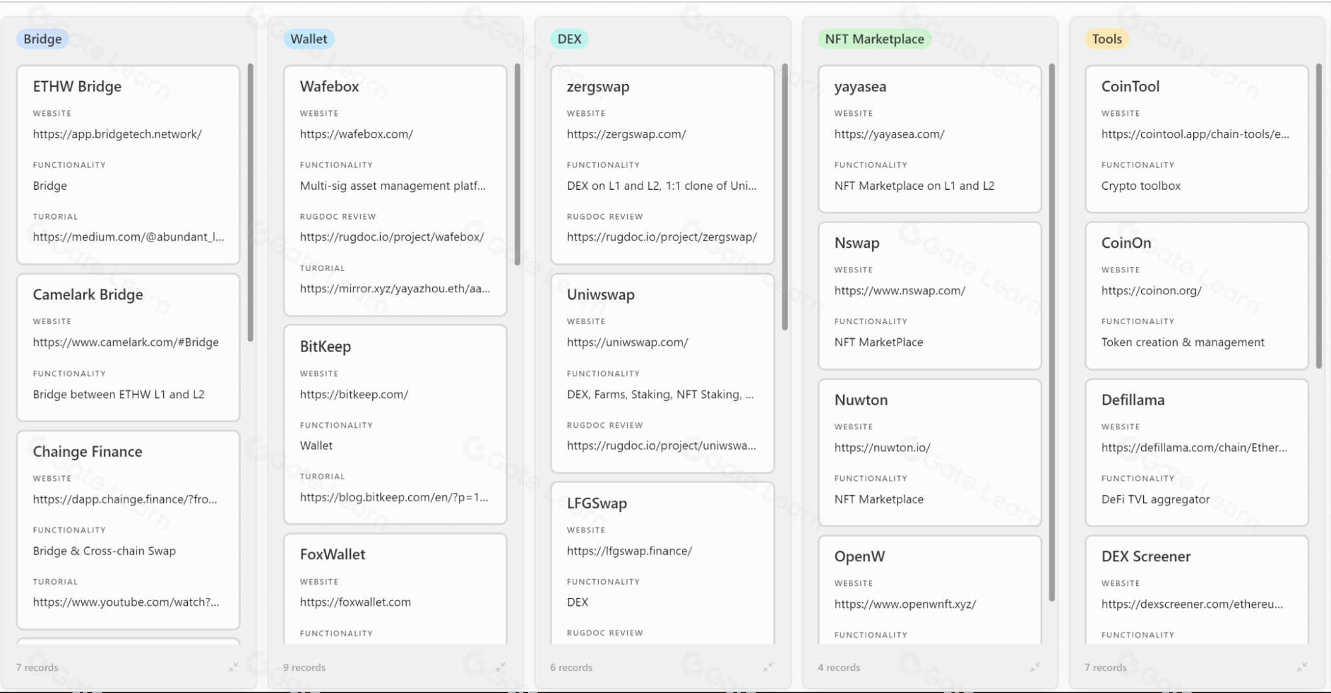Open the FoxWallet card title

tap(333, 554)
